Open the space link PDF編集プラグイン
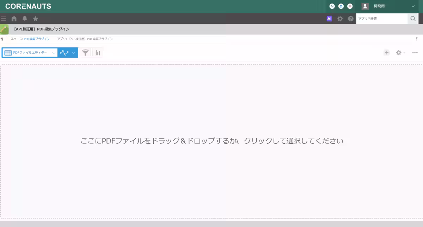 (x=37, y=39)
